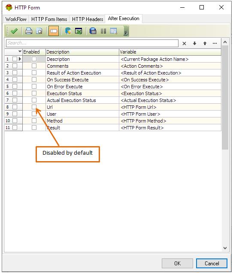Enable the Comments row checkbox
The height and width of the screenshot is (273, 233).
coord(34,66)
